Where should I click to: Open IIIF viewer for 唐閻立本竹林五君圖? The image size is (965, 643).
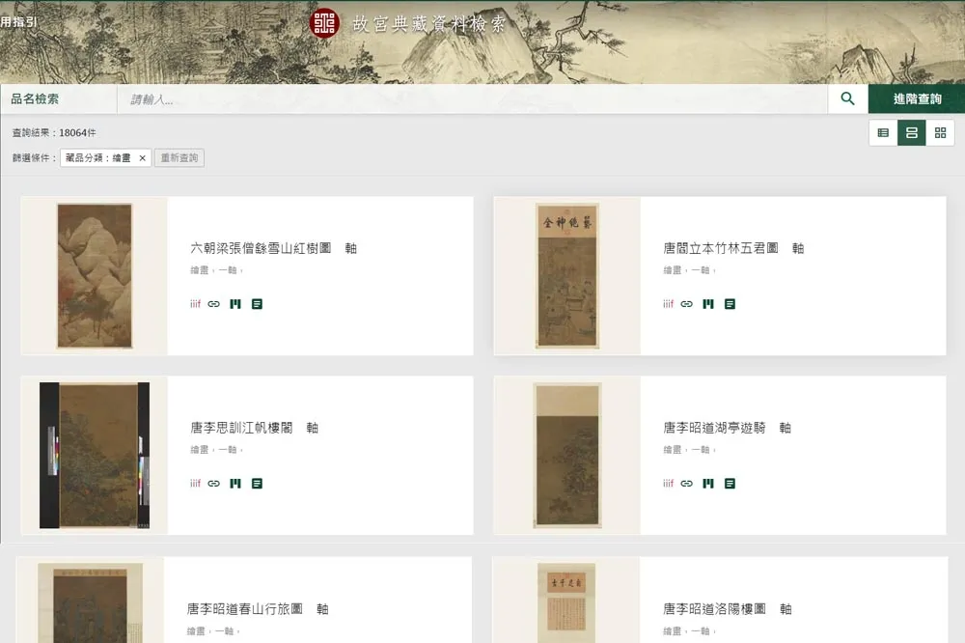[669, 303]
